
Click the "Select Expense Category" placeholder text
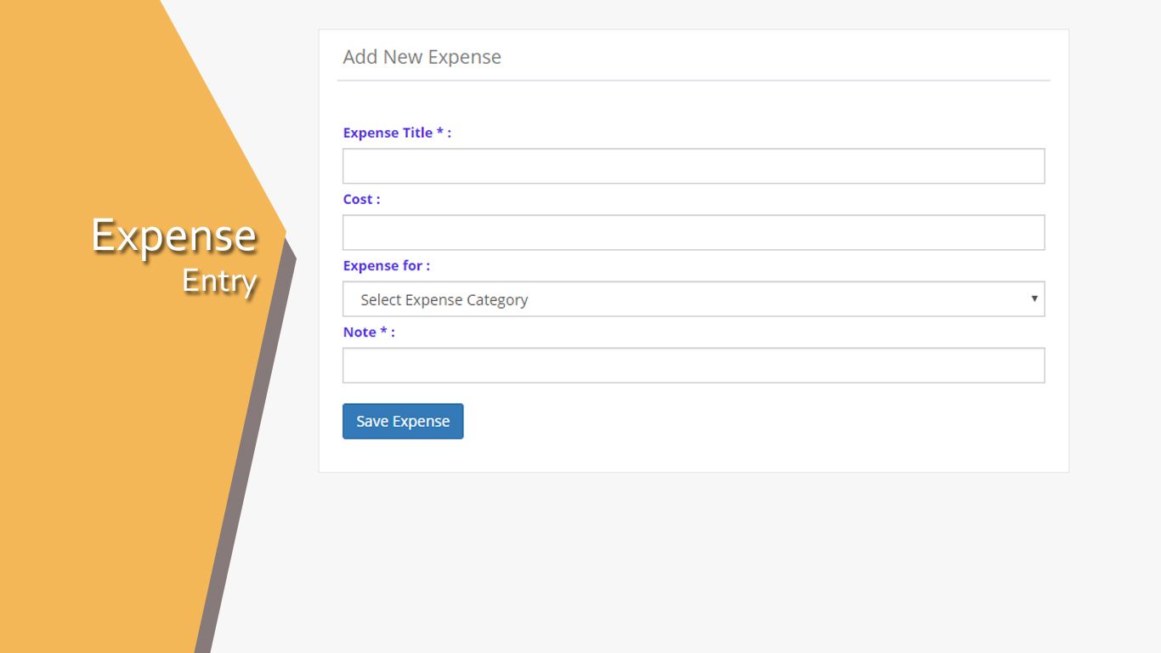click(x=444, y=300)
